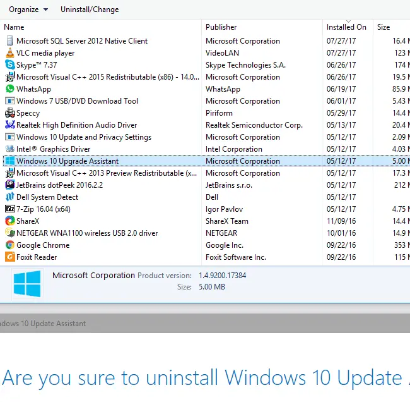This screenshot has width=410, height=402.
Task: Click the Dell System Detect icon
Action: [10, 197]
